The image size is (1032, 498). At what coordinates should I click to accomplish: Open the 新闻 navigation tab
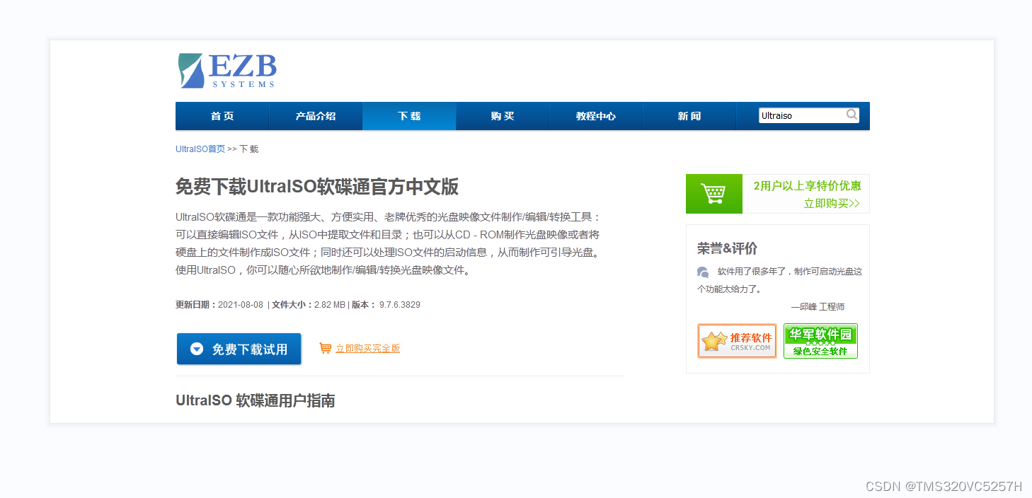(689, 116)
